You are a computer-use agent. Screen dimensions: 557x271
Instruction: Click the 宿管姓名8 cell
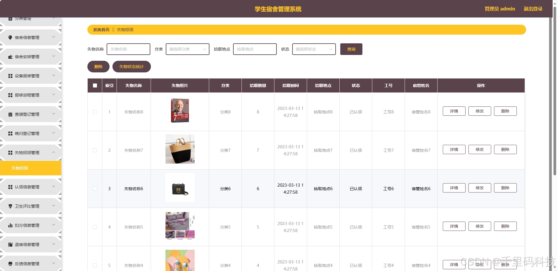pos(421,112)
